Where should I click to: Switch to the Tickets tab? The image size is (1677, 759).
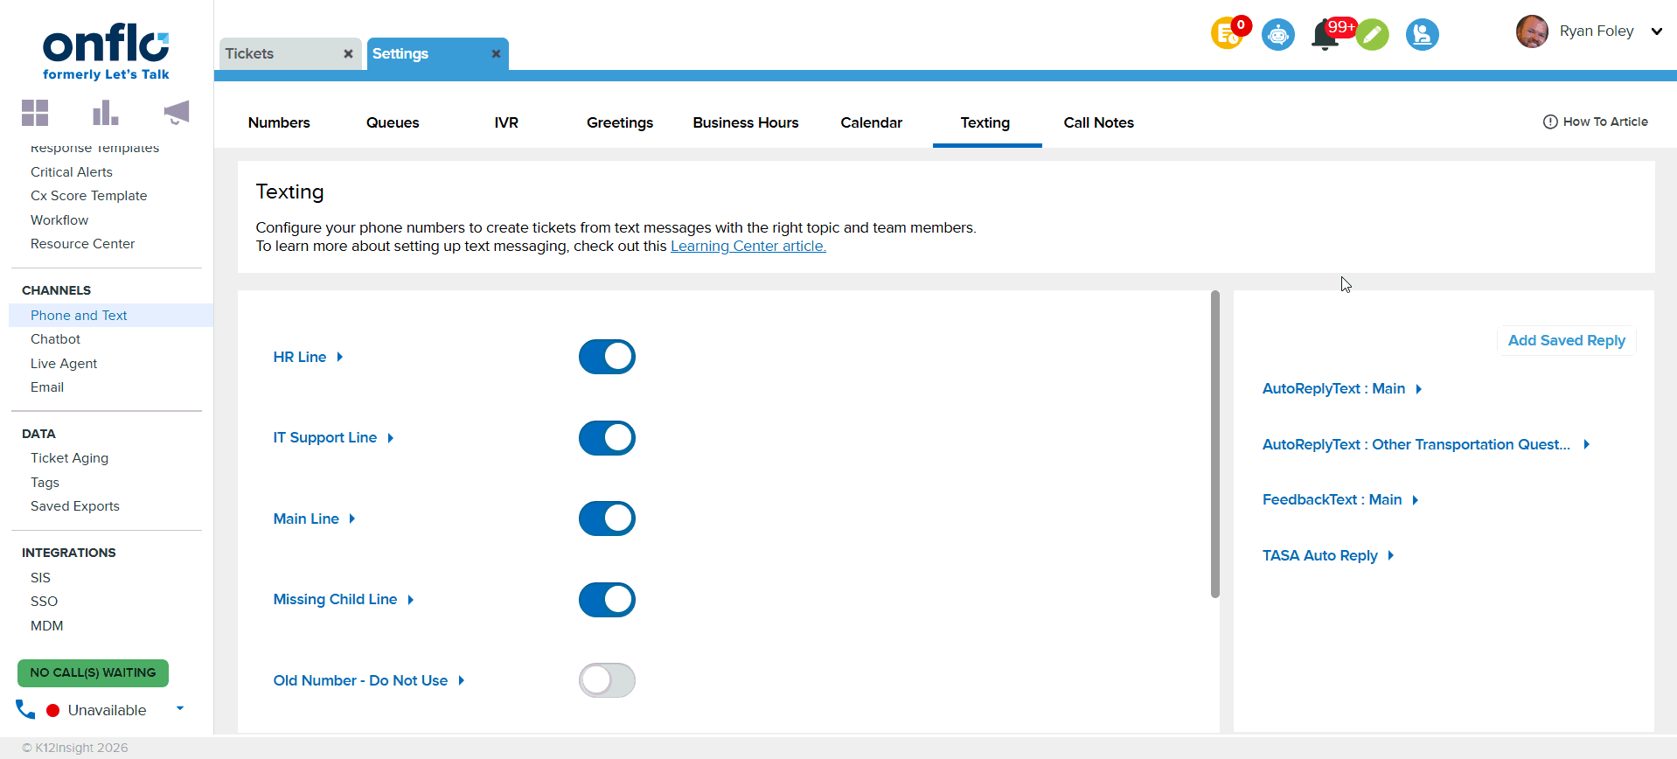(x=250, y=54)
